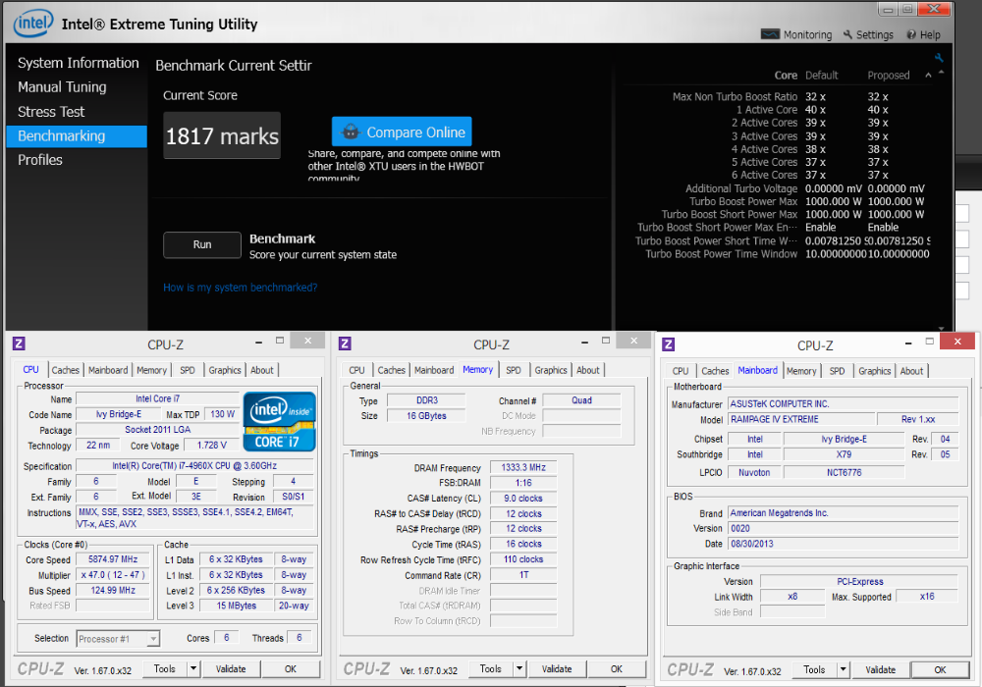Open 'How is my system benchmarked?' link
The image size is (982, 687).
click(240, 288)
